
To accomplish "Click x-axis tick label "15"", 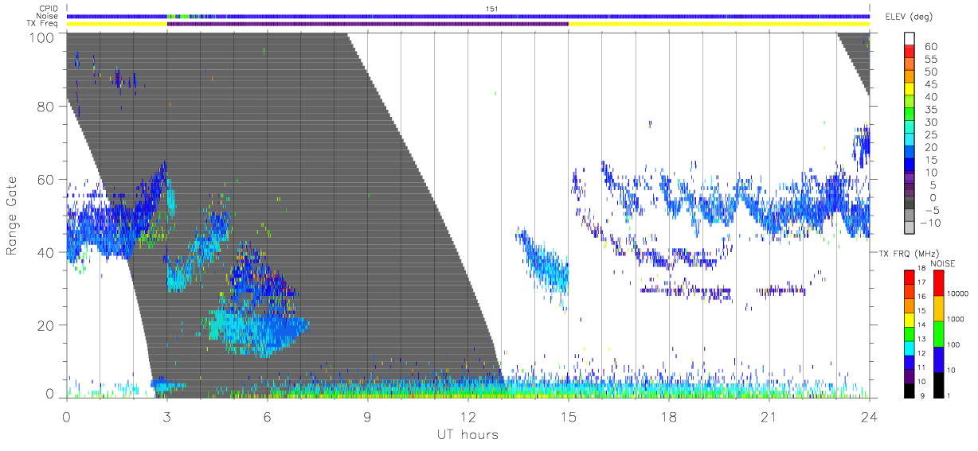I will [x=568, y=417].
